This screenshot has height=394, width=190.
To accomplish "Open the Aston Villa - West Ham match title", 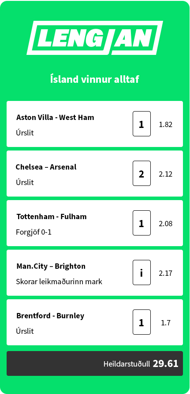I will [x=55, y=117].
